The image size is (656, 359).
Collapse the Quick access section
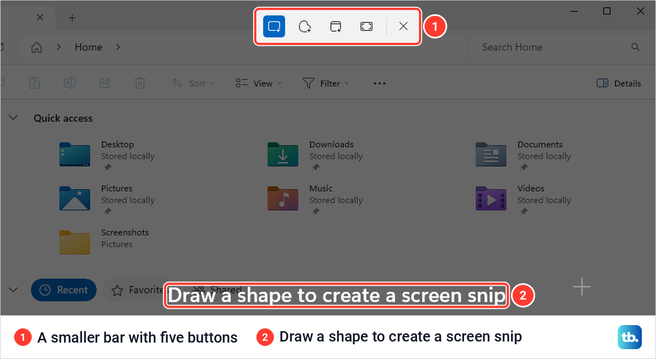point(14,118)
